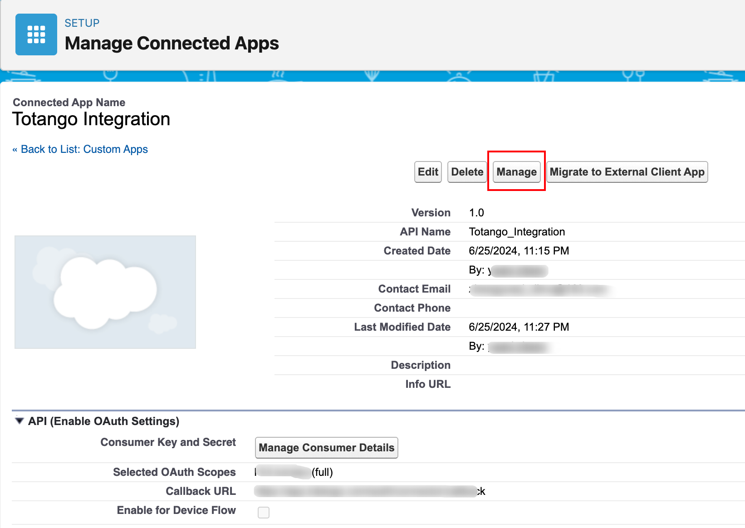Click Migrate to External Client App

coord(627,172)
